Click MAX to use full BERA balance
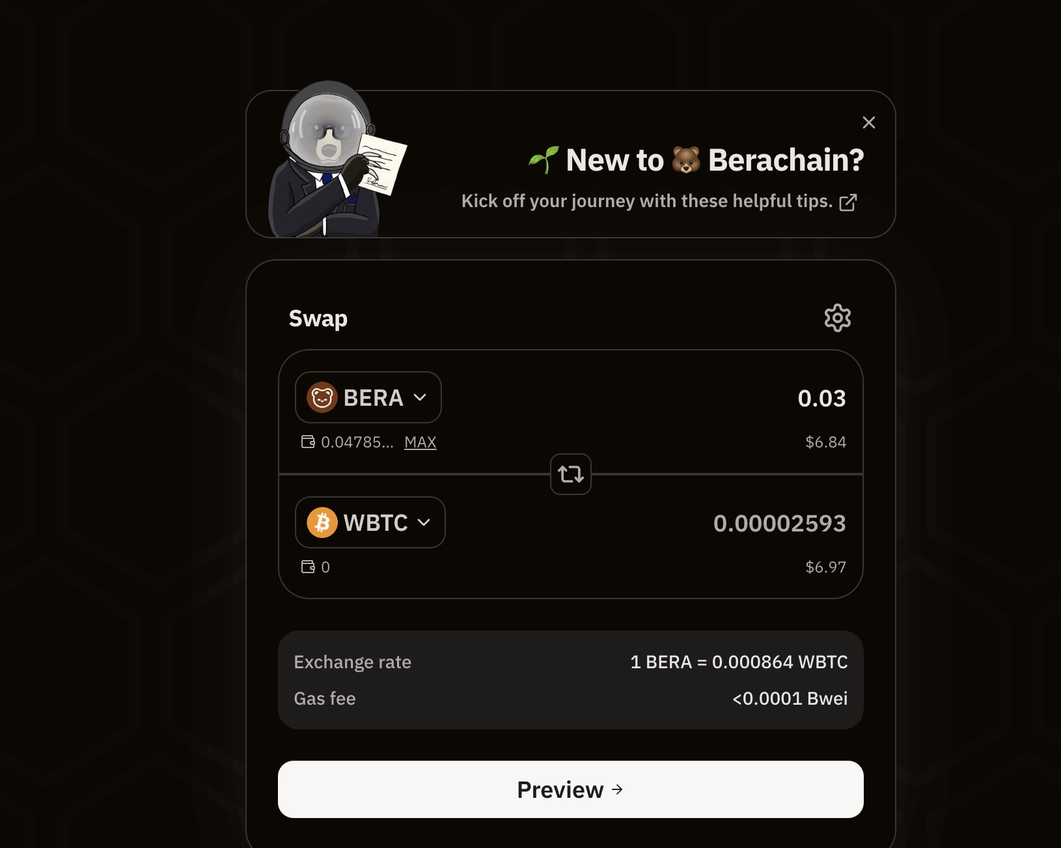1061x848 pixels. point(420,442)
